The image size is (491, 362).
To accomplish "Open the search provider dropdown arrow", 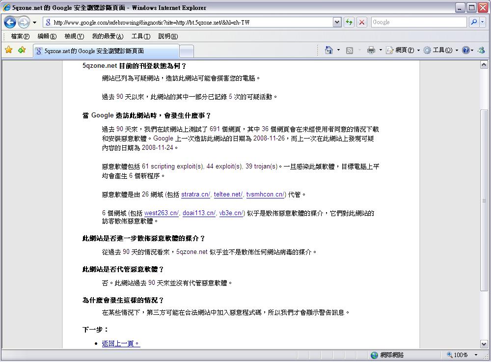I will point(483,22).
